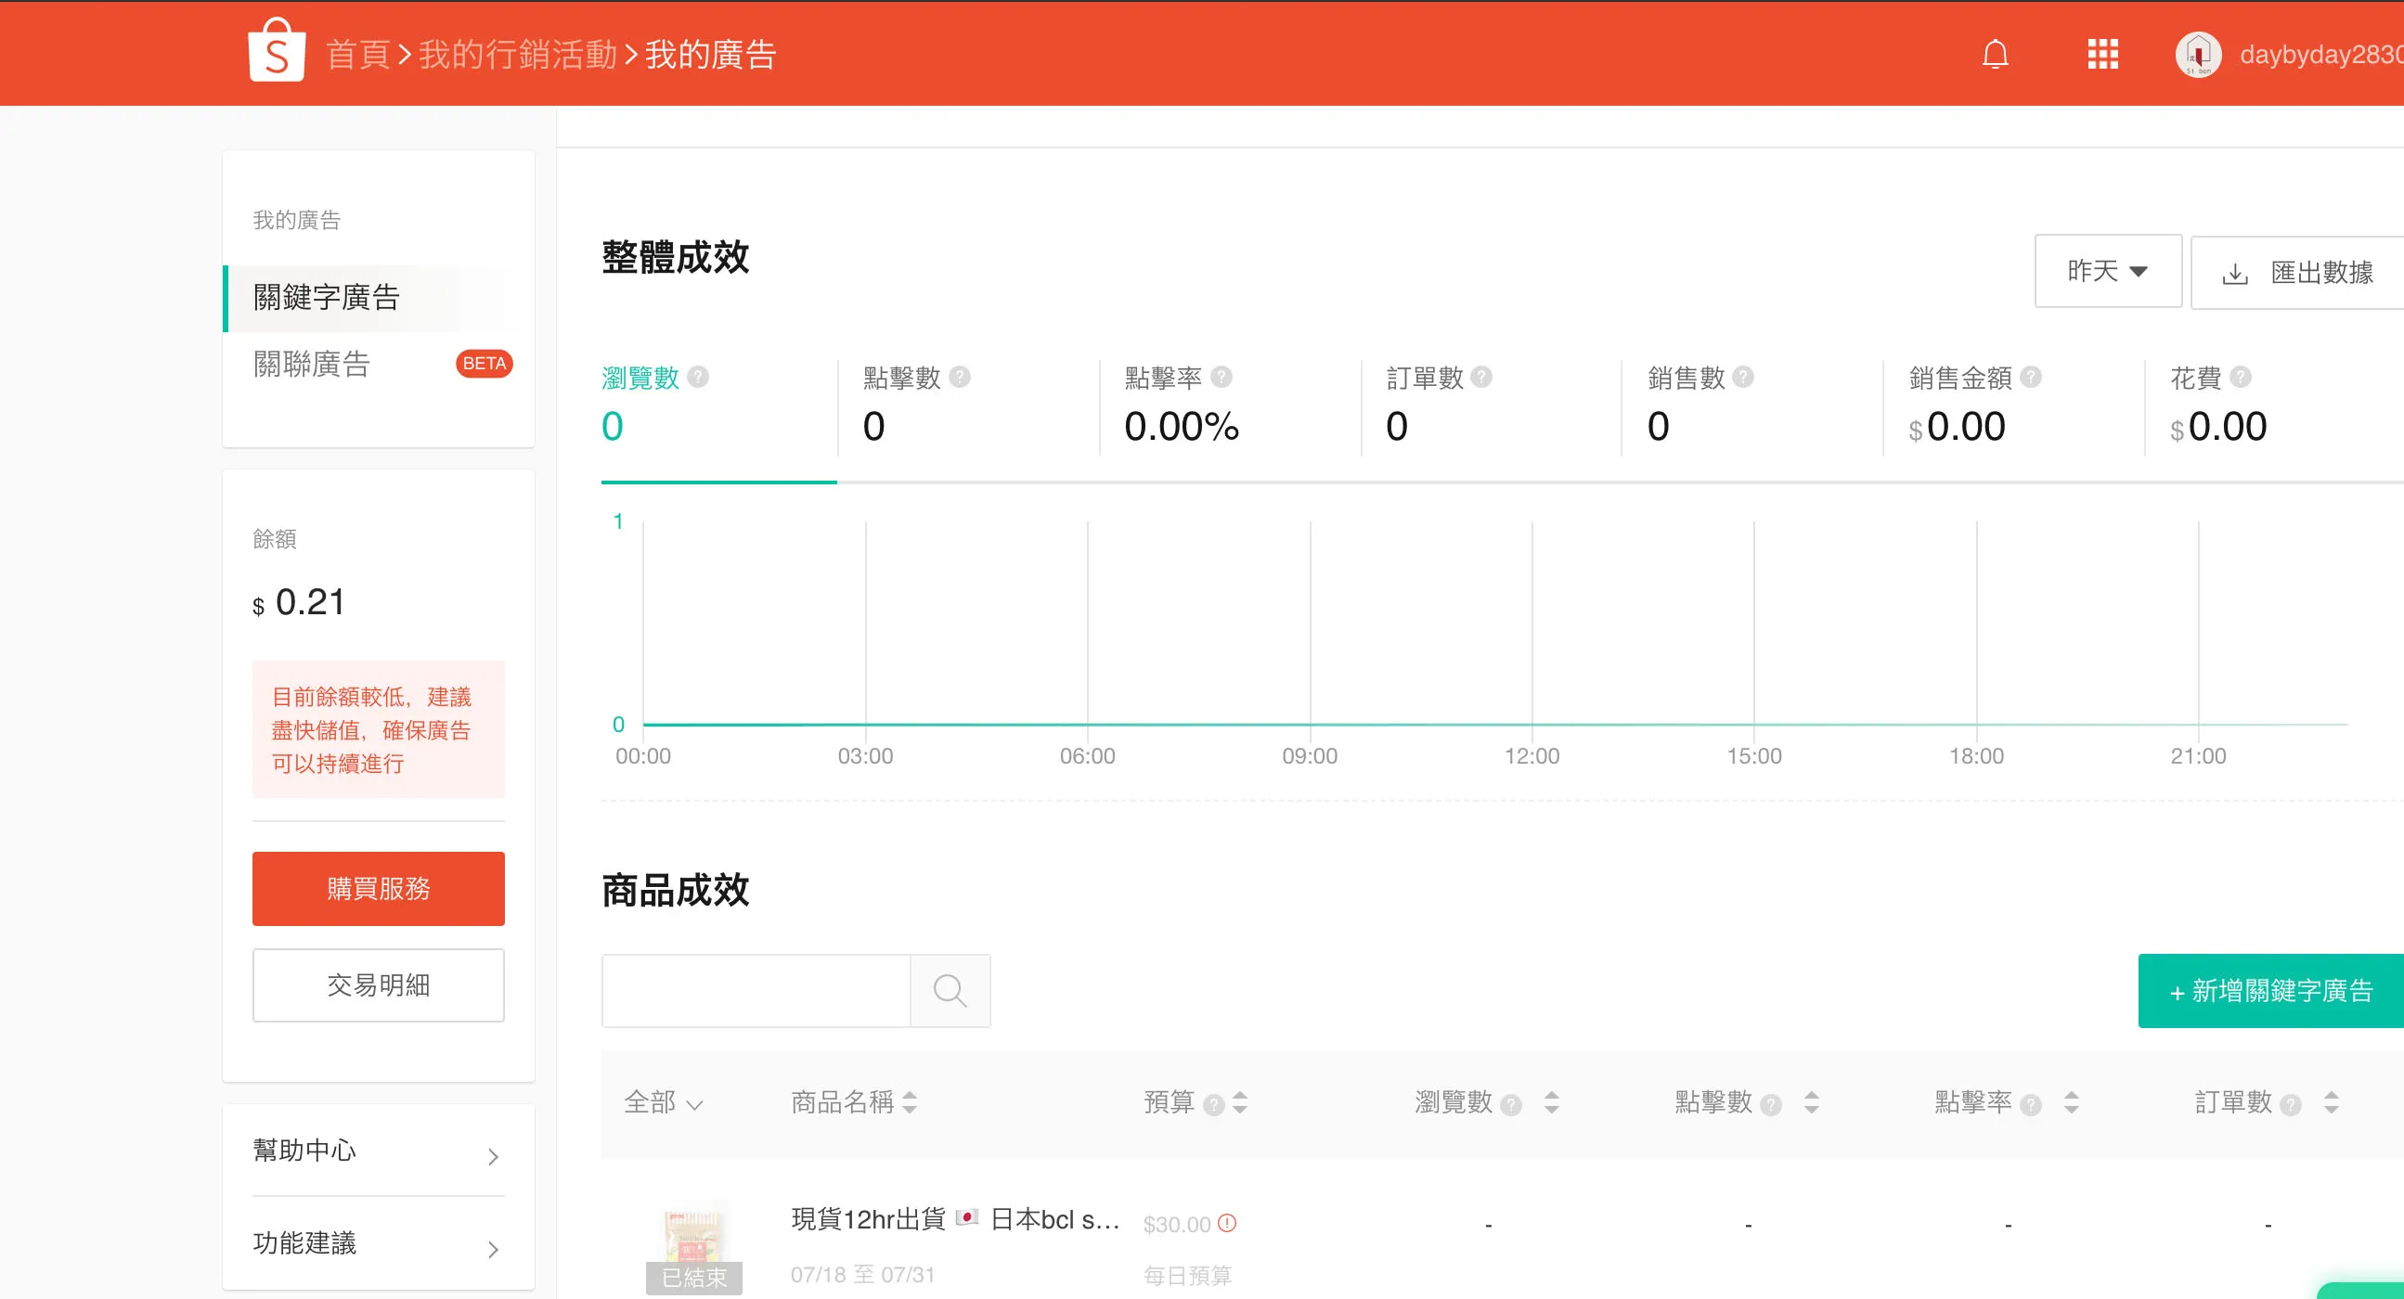Click the 我的廣告 breadcrumb text
This screenshot has height=1299, width=2404.
pos(710,54)
